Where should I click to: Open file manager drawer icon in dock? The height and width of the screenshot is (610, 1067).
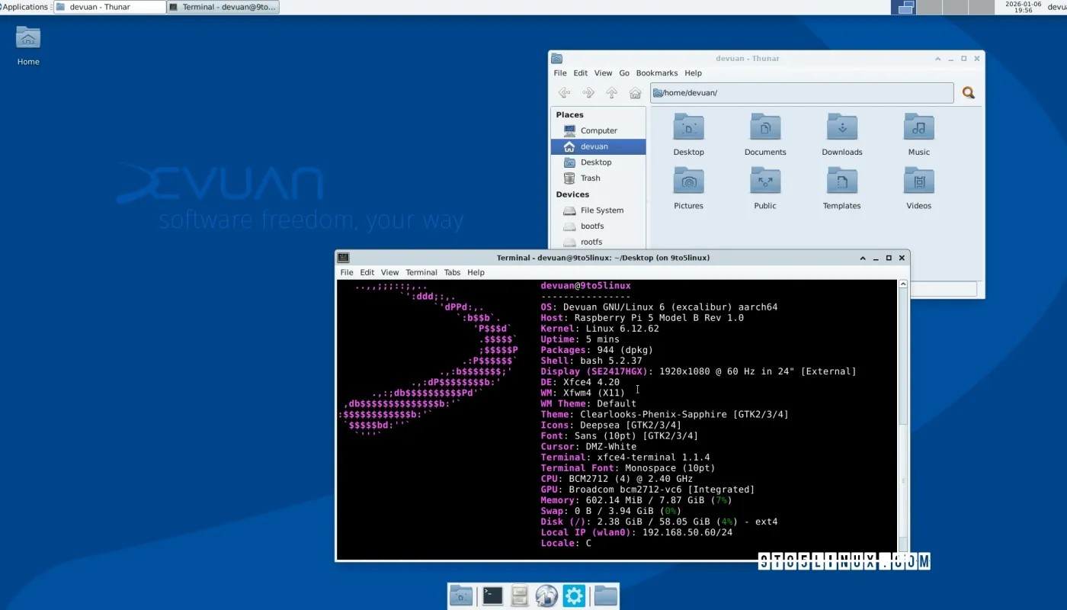point(520,596)
